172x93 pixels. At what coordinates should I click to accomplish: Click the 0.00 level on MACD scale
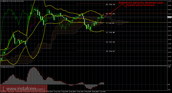coord(169,84)
